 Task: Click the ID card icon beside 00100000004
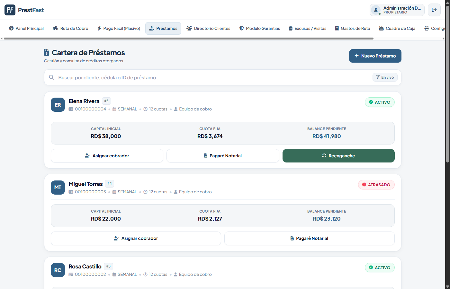pyautogui.click(x=71, y=109)
